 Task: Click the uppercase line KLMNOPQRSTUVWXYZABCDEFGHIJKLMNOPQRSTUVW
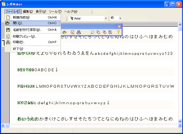pyautogui.click(x=96, y=86)
